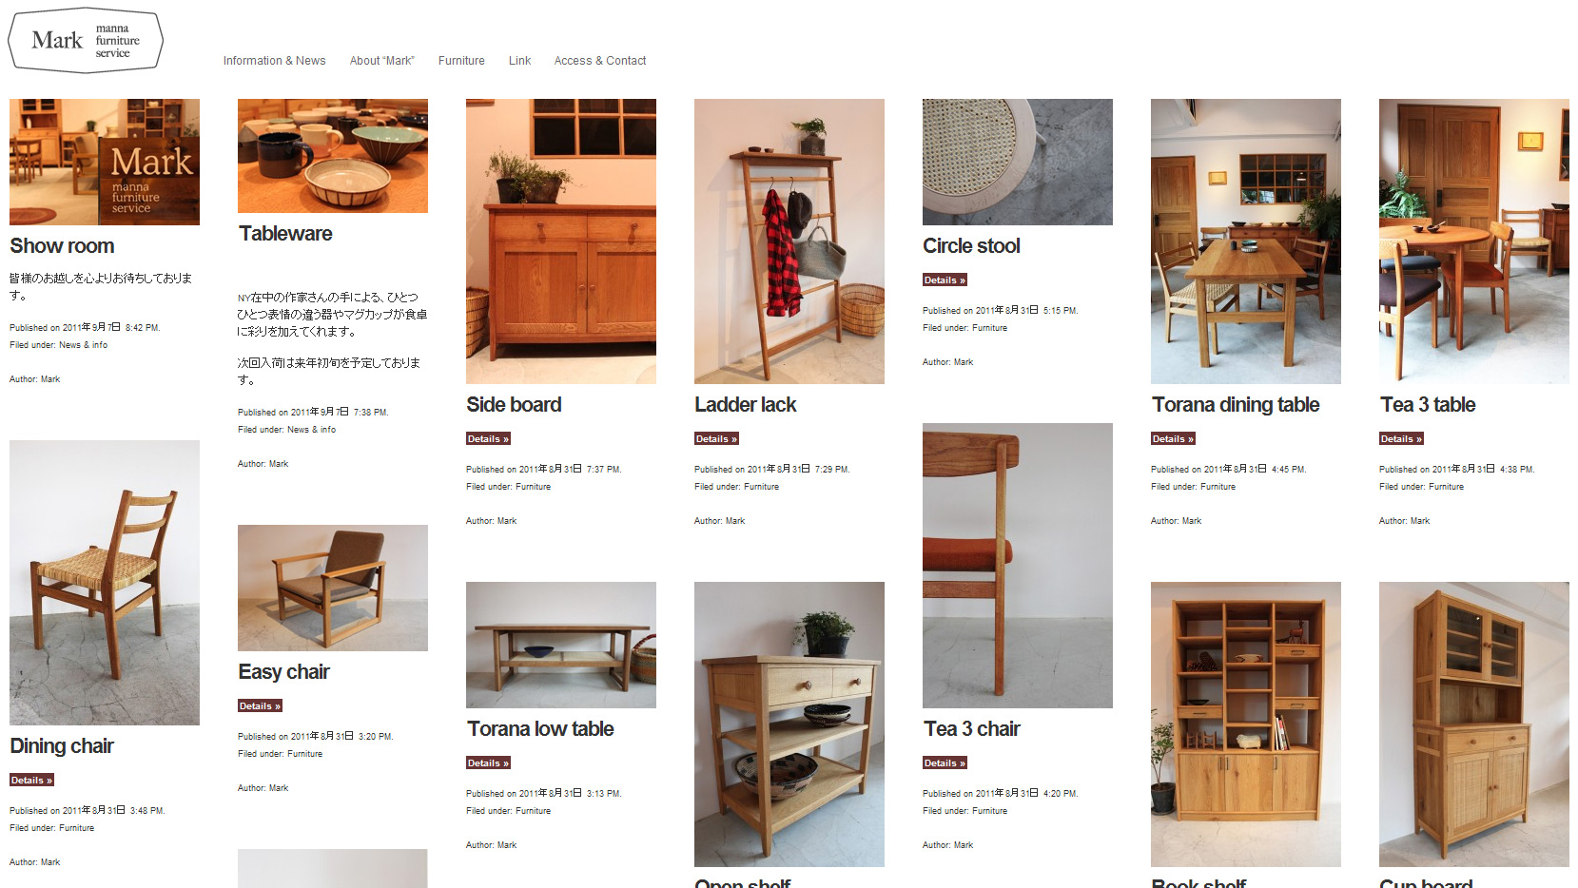Click Details button under Ladder lack

coord(716,439)
